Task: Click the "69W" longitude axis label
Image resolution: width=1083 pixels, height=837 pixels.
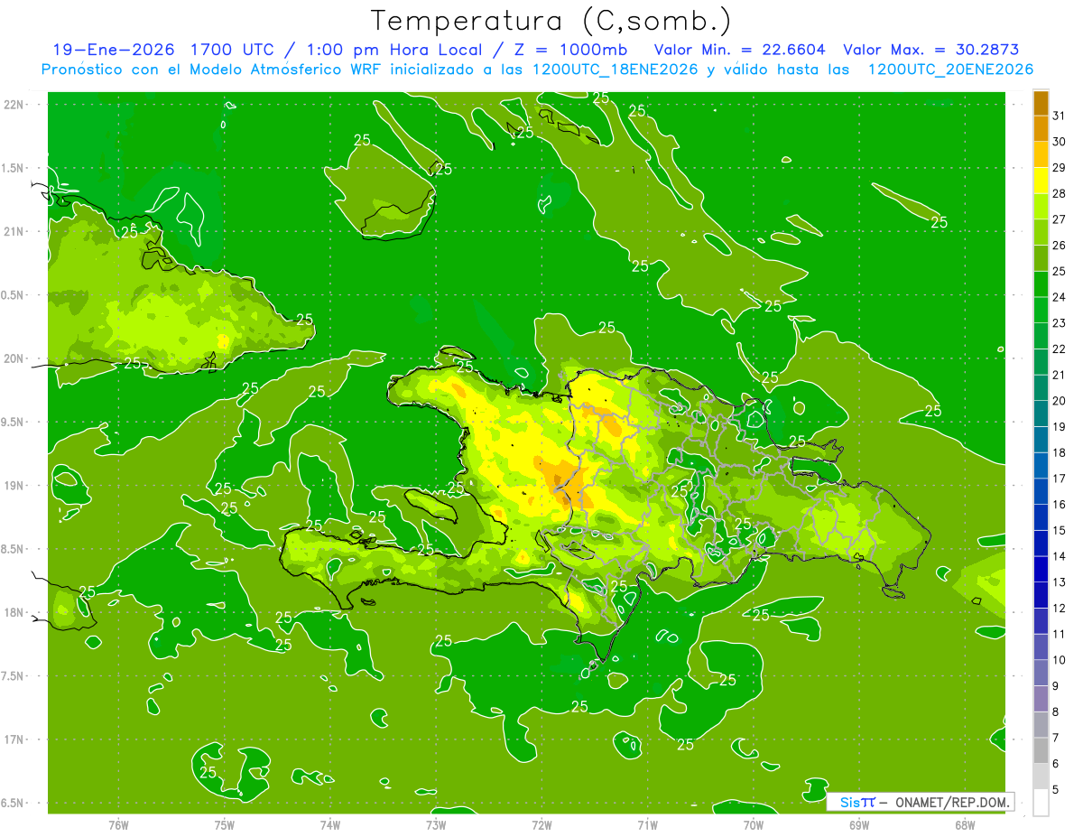Action: 859,824
